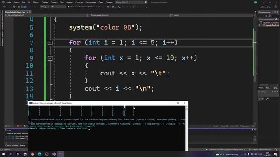Viewport: 280px width, 157px height.
Task: Switch to the Вывод tab
Action: click(23, 145)
